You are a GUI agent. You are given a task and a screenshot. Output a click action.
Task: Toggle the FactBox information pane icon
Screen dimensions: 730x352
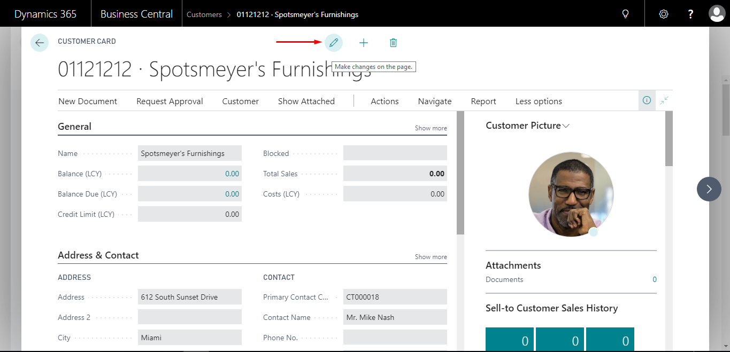coord(647,100)
